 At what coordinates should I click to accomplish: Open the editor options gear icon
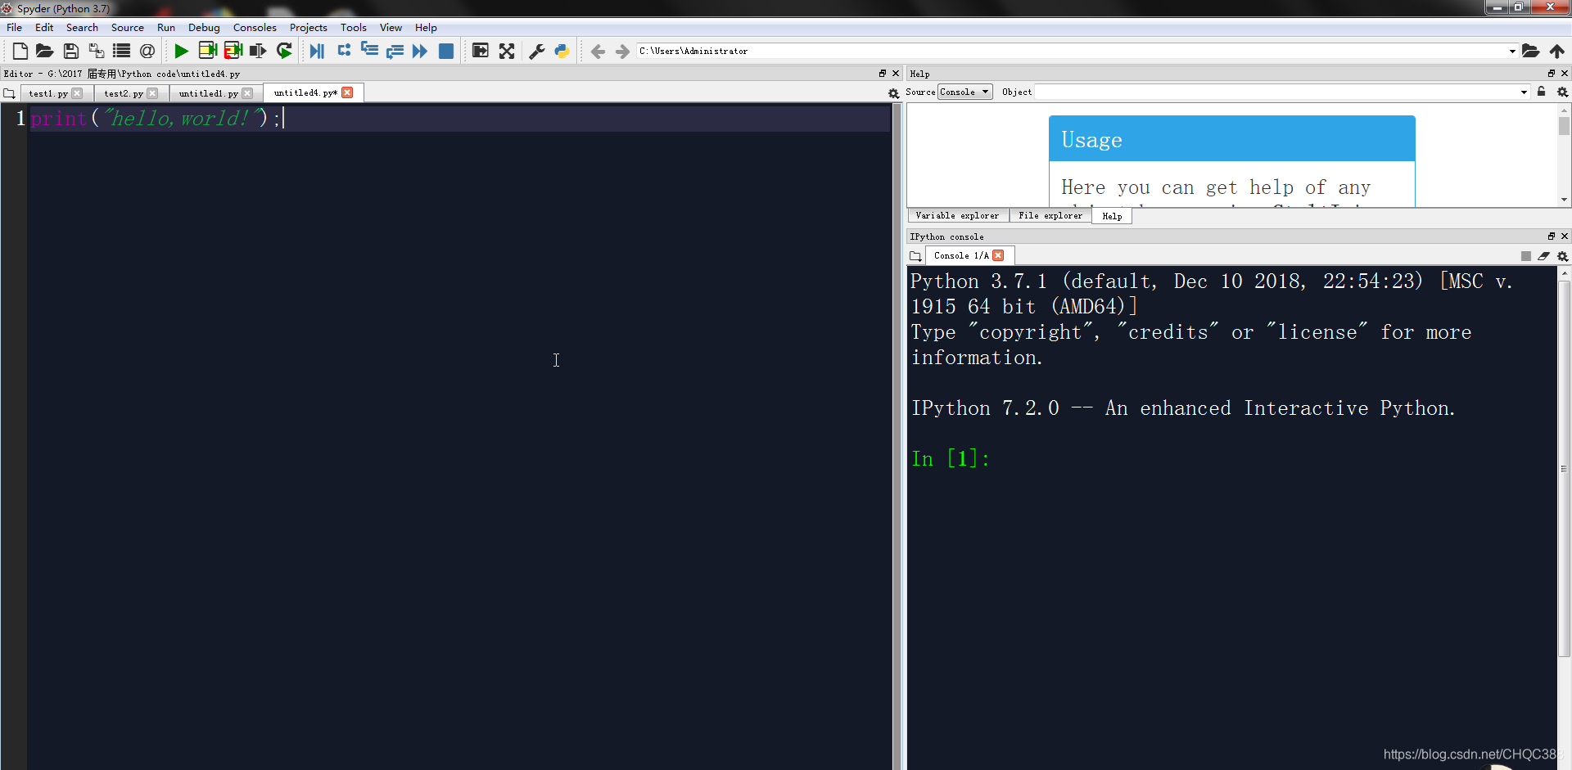coord(893,93)
